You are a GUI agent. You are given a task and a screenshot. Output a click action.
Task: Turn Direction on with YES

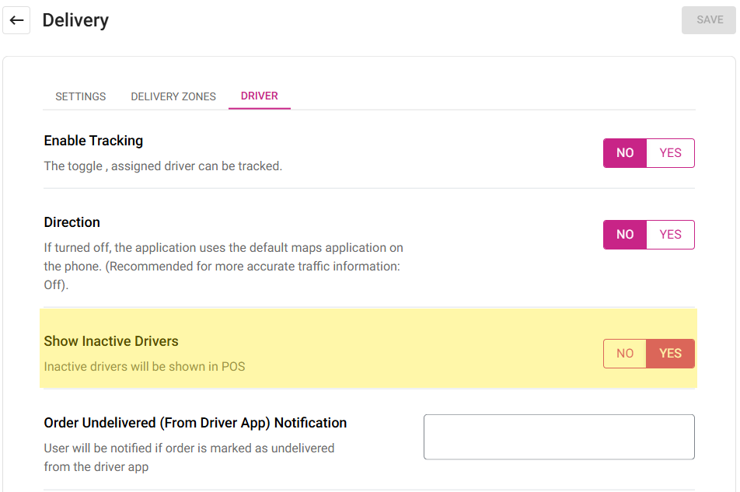pyautogui.click(x=670, y=235)
